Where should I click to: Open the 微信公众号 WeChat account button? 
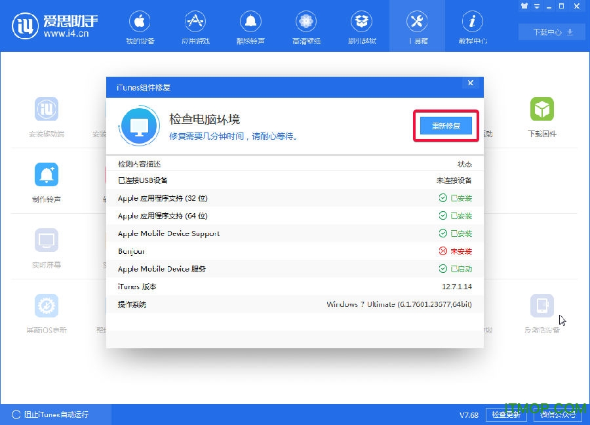[x=558, y=415]
